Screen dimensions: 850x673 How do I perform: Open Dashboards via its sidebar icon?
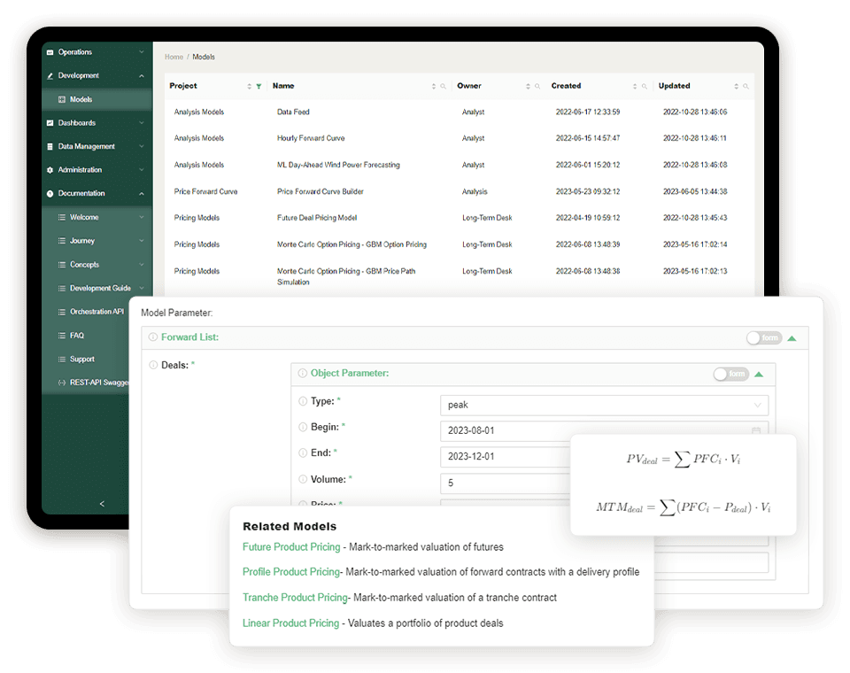click(x=51, y=122)
